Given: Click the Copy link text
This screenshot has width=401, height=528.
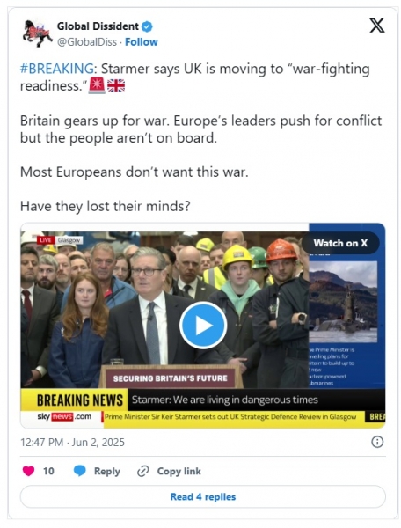Looking at the screenshot, I should click(x=179, y=471).
